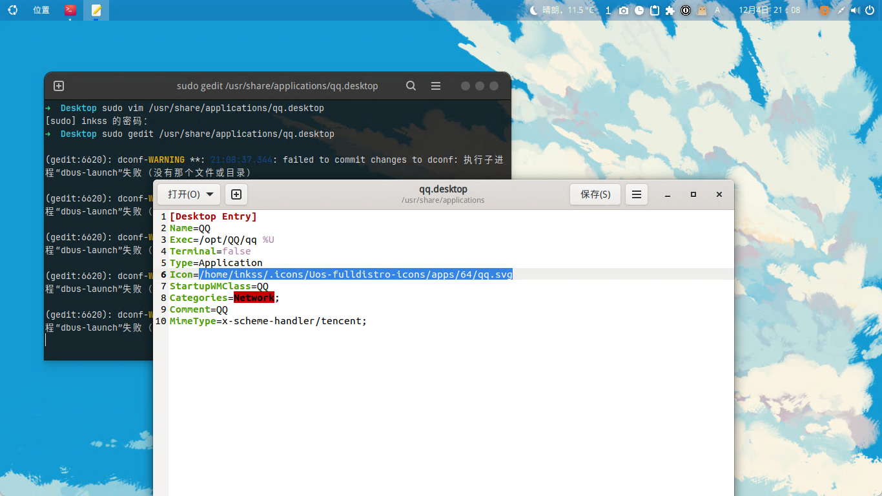Click the red highlighted Network word
Viewport: 882px width, 496px height.
click(x=254, y=298)
